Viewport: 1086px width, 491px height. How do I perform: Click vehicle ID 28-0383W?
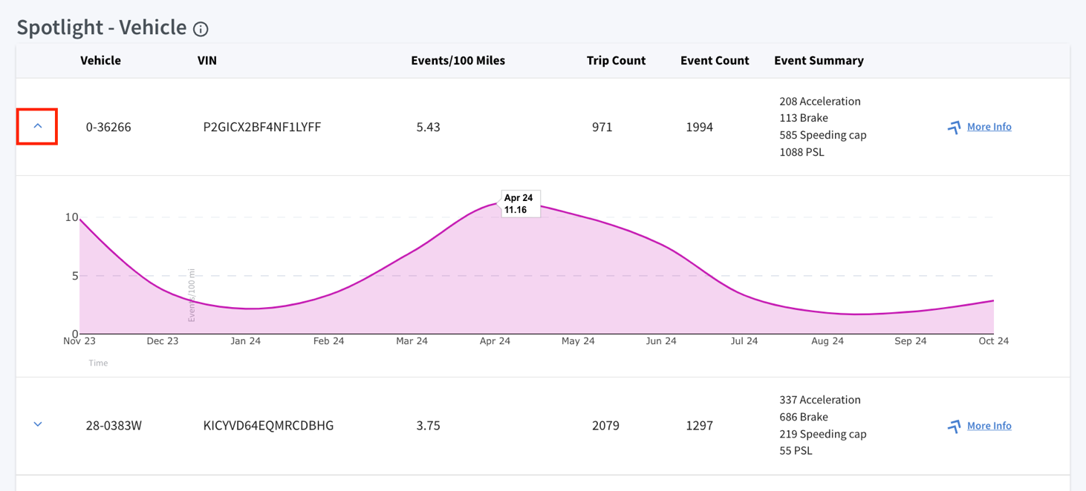click(x=114, y=426)
